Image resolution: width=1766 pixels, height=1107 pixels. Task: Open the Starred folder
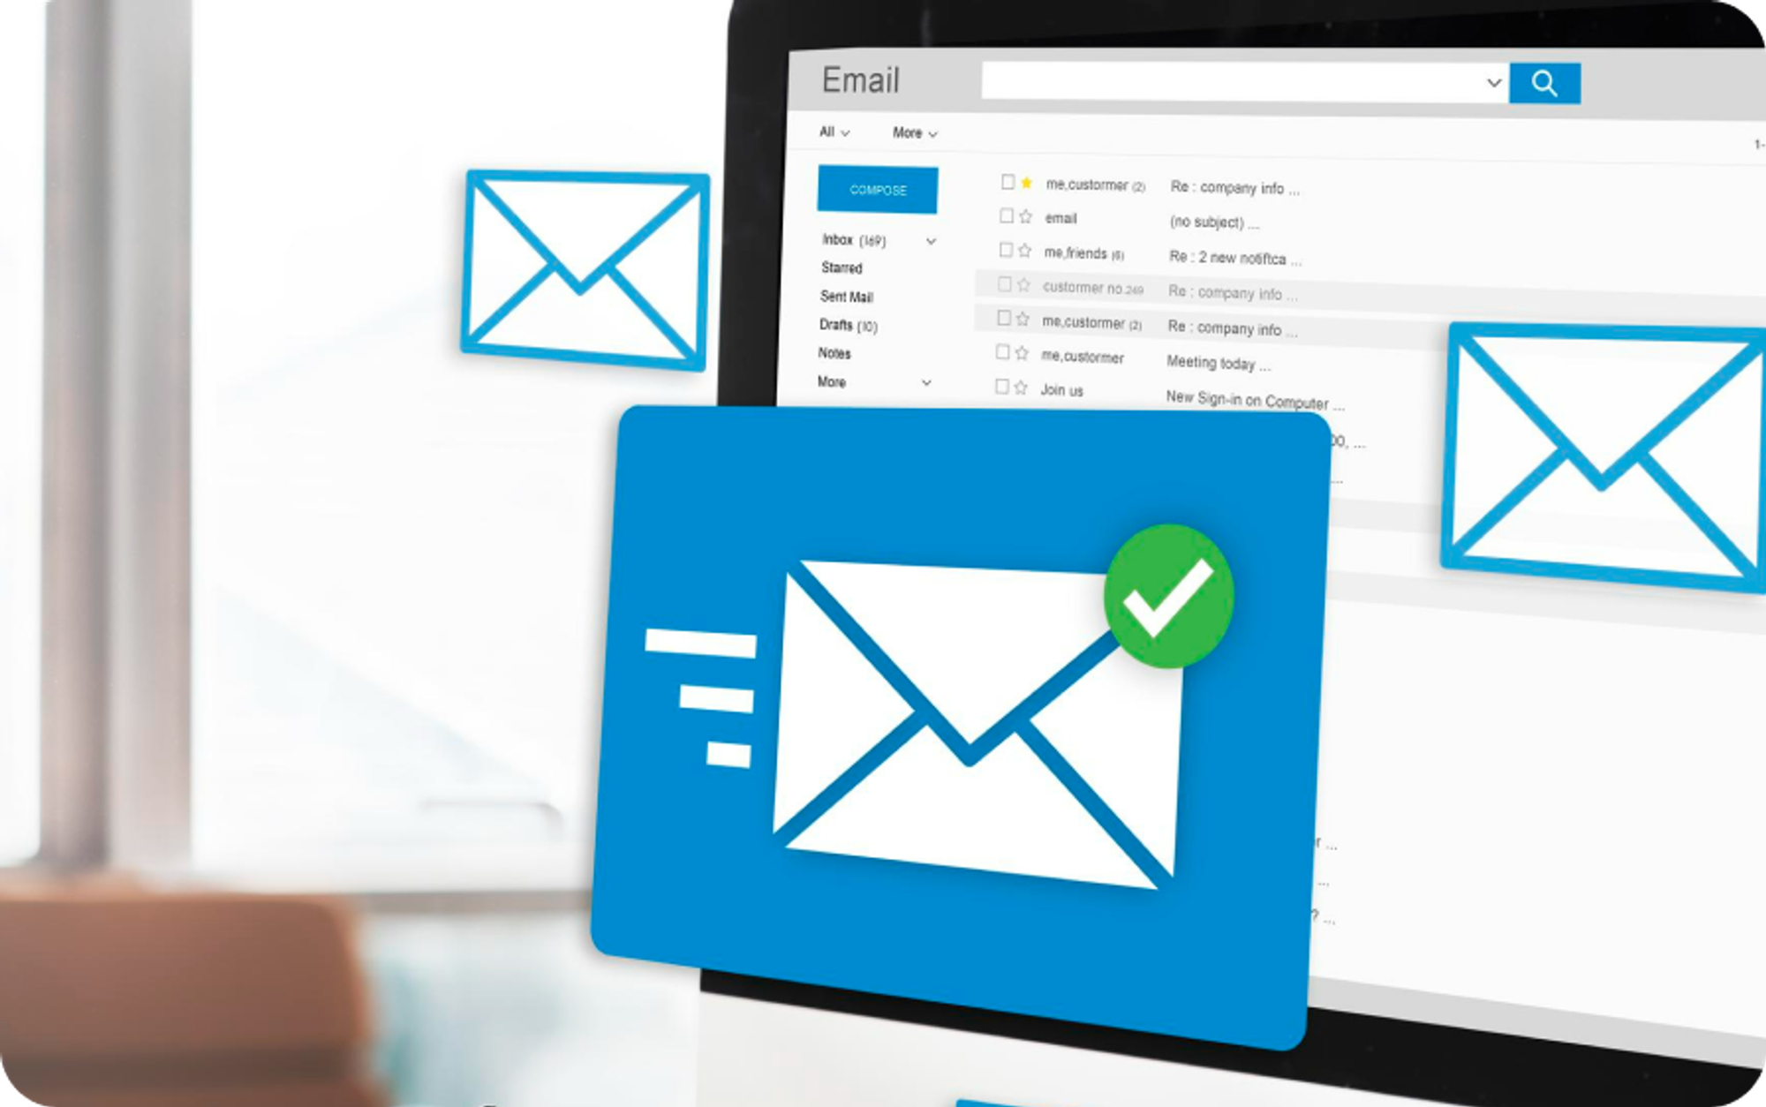(841, 269)
